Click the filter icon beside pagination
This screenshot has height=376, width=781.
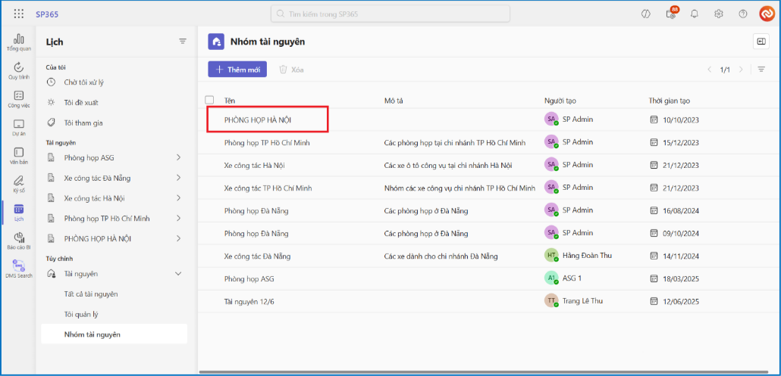[761, 70]
